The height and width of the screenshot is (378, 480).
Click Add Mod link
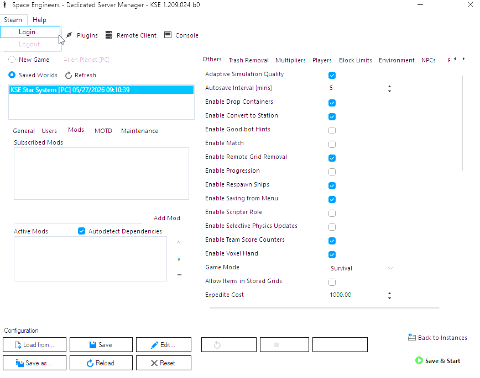click(167, 218)
